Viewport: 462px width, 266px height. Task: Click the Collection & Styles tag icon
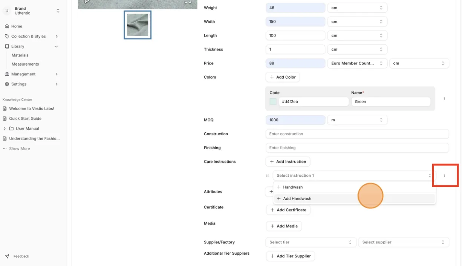click(x=7, y=36)
